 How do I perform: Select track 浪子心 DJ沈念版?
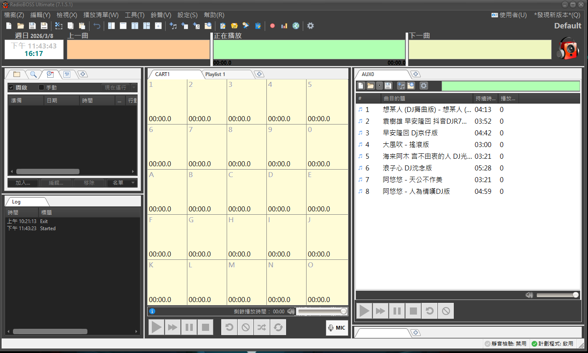tap(468, 168)
